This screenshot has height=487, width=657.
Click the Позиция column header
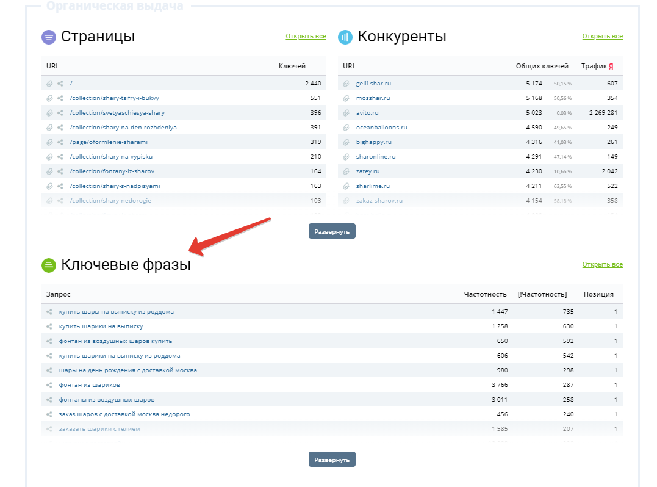(x=598, y=294)
